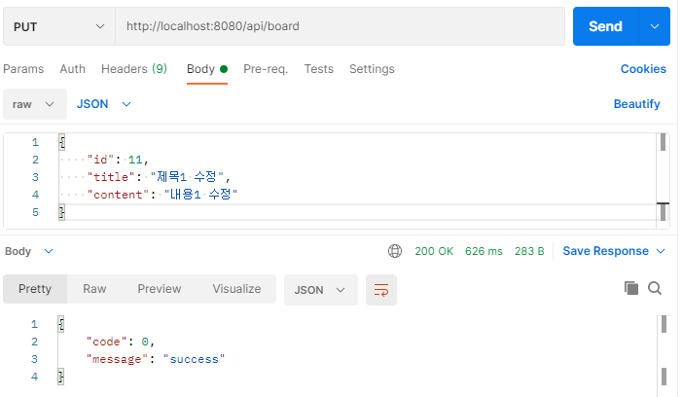Screen dimensions: 682x397
Task: Open the raw body type dropdown
Action: [x=35, y=104]
